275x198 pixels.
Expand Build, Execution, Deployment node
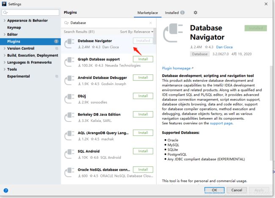[5, 55]
